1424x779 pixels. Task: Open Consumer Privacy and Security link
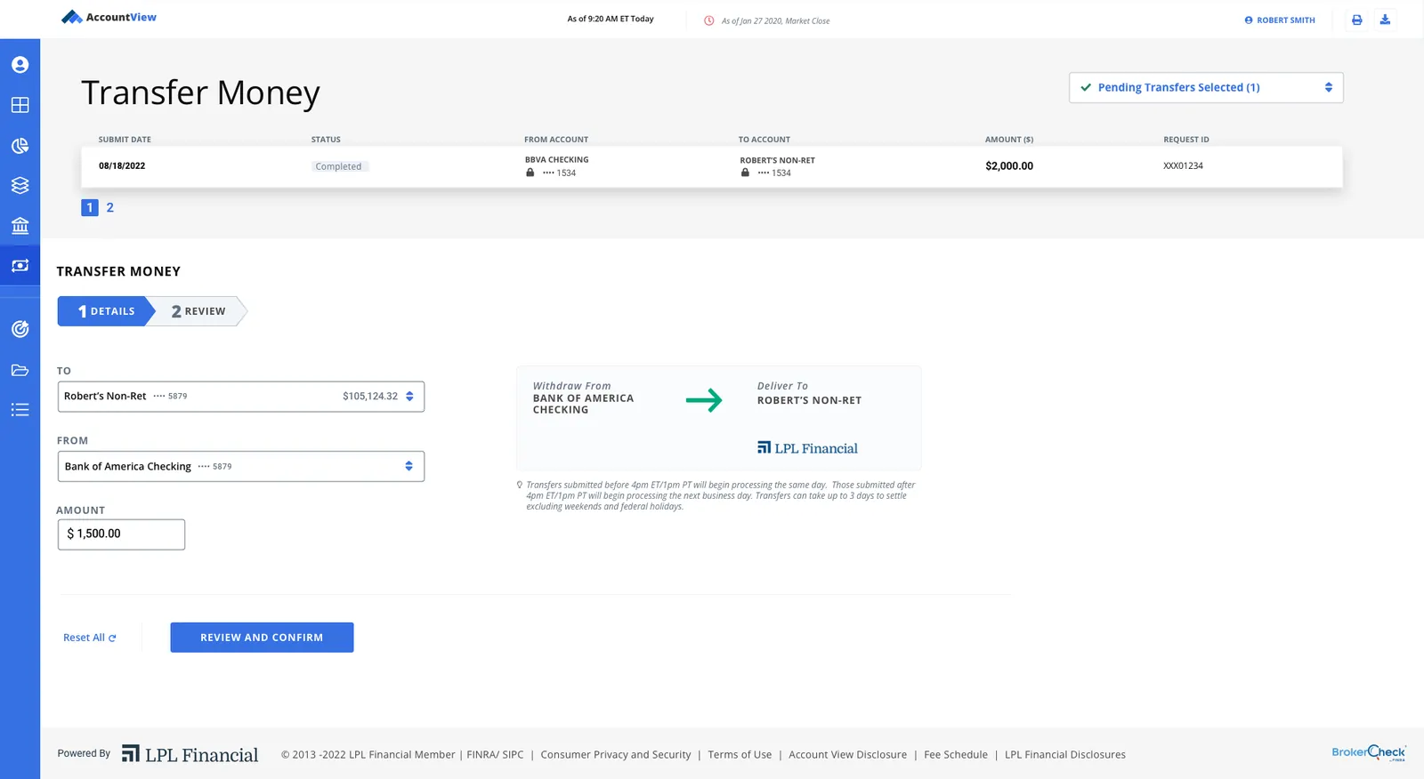click(x=616, y=754)
